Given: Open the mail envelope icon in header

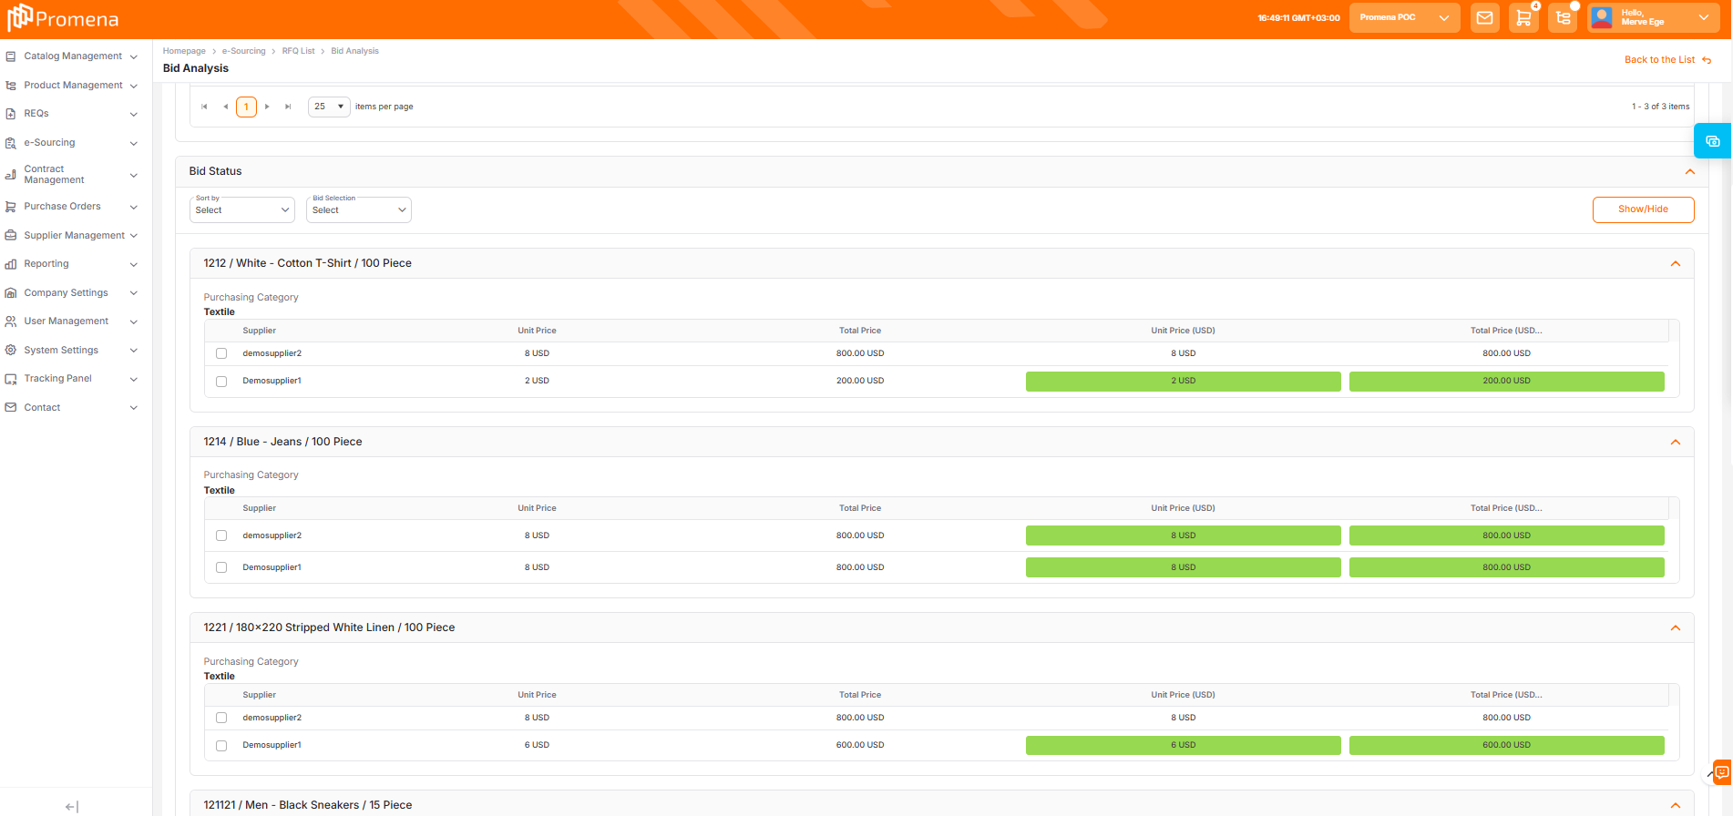Looking at the screenshot, I should coord(1484,18).
